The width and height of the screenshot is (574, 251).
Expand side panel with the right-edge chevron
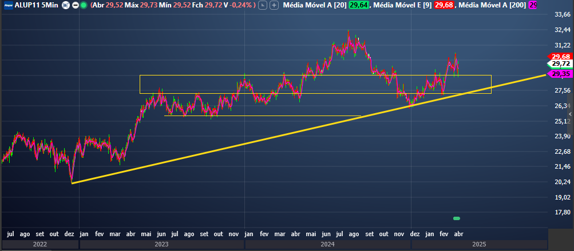[570, 115]
